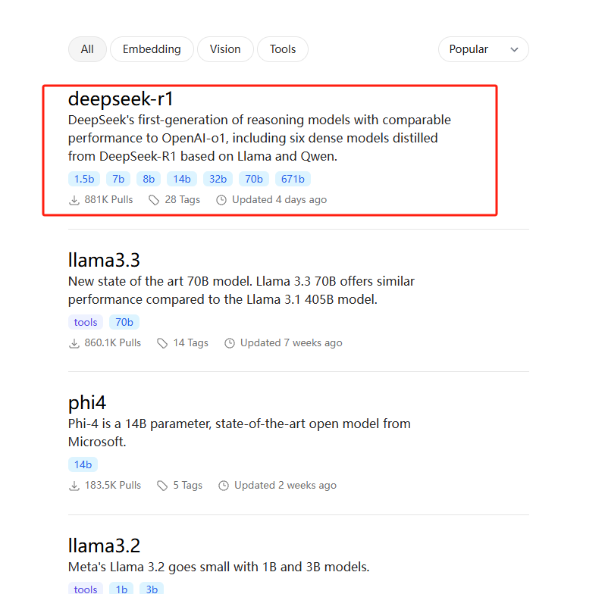Click the 3b tag of llama3.2

pyautogui.click(x=152, y=589)
